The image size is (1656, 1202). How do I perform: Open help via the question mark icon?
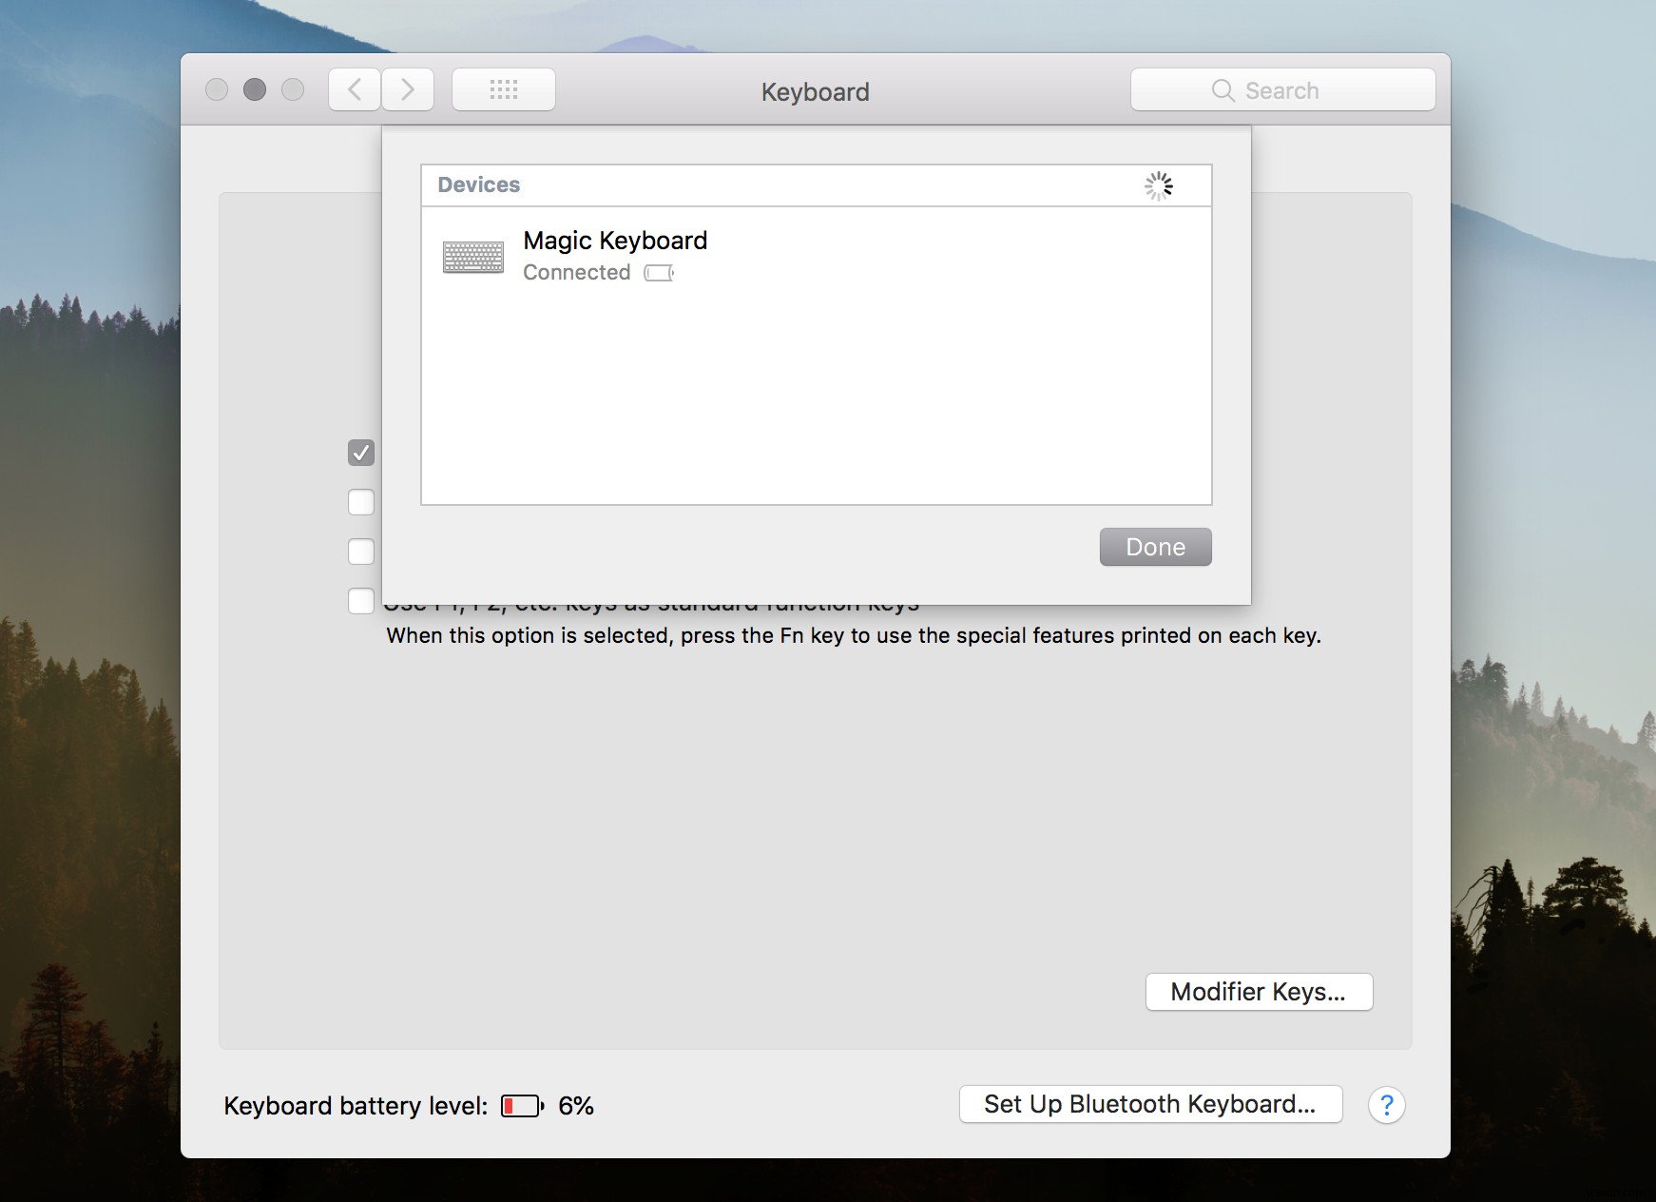click(1388, 1104)
